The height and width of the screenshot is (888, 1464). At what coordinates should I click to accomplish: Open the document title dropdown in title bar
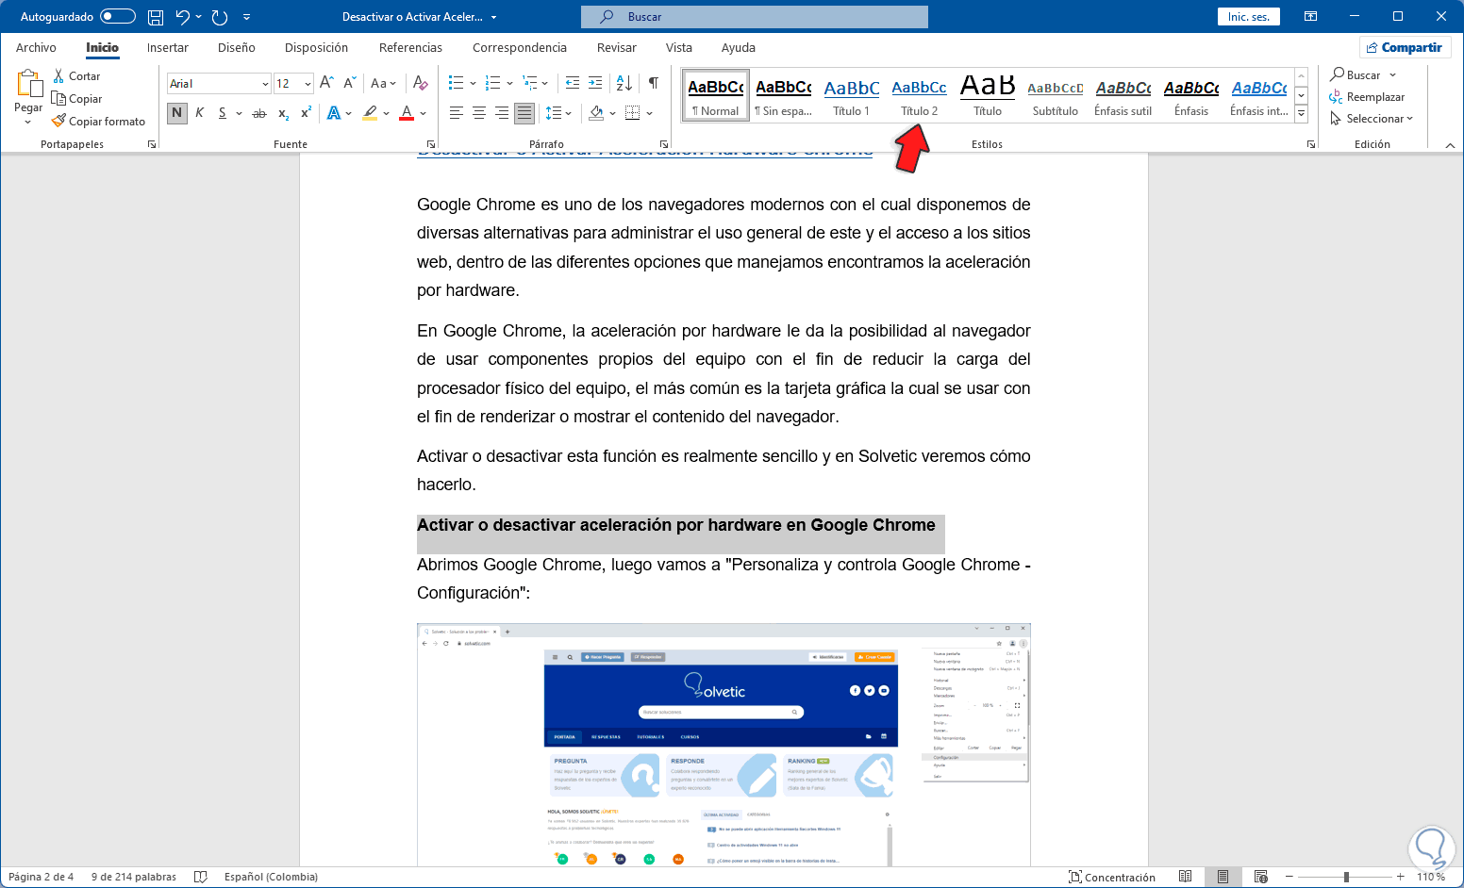point(493,17)
